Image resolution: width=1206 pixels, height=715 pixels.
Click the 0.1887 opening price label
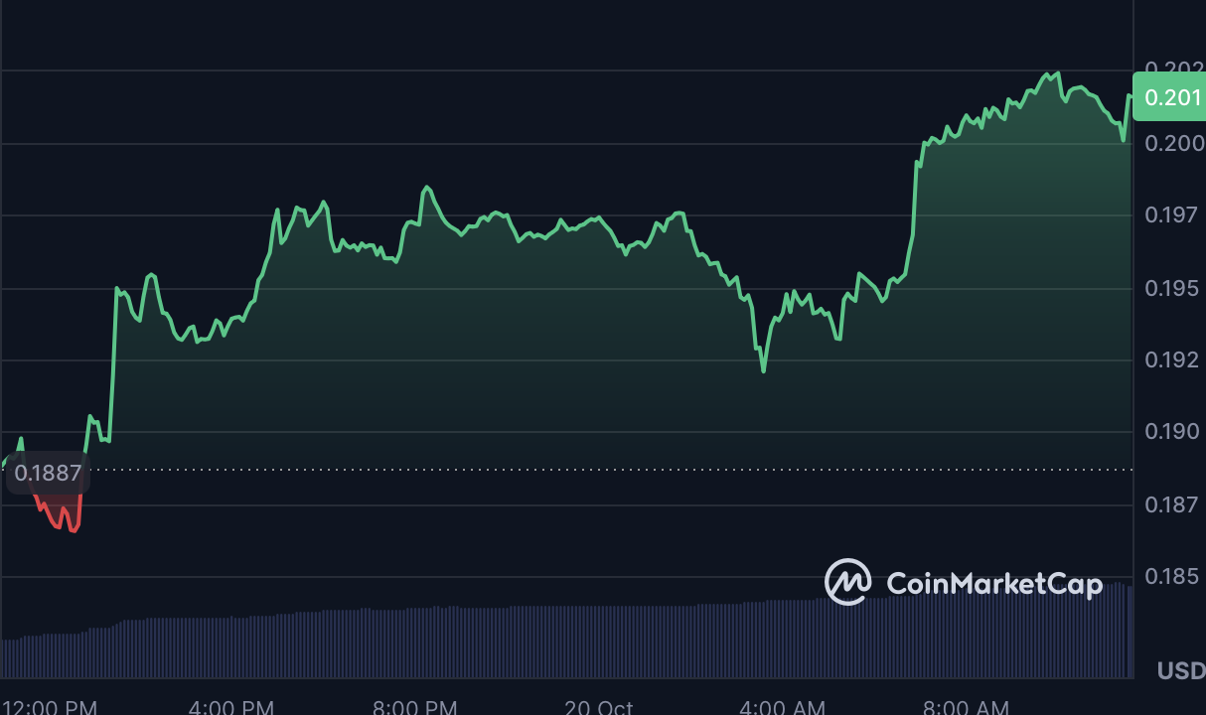pos(48,474)
